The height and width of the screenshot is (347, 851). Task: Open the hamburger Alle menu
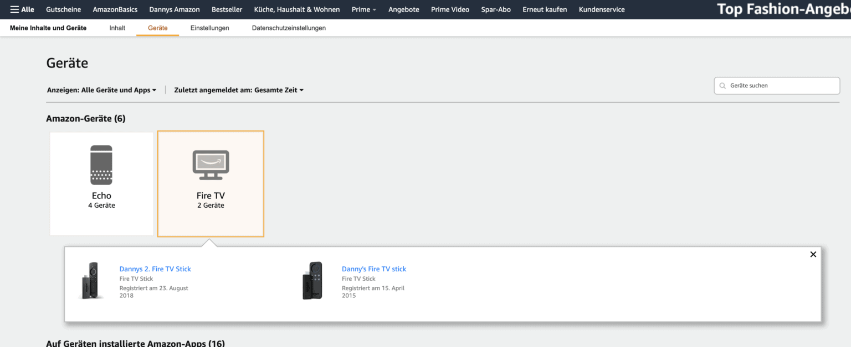tap(22, 9)
